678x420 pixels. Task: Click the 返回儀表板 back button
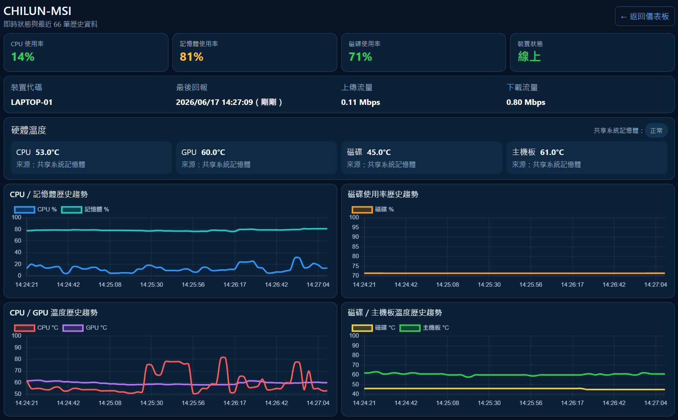point(644,17)
